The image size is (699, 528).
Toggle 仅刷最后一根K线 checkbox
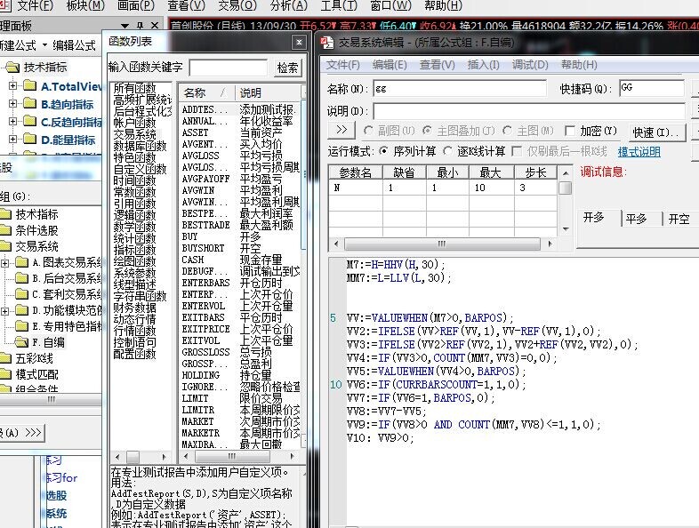(x=517, y=151)
